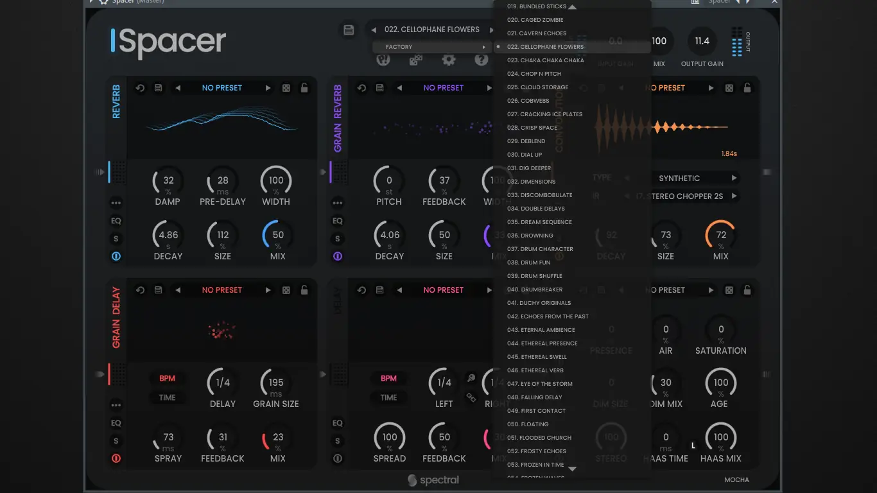Toggle the Reverb module lock
This screenshot has height=493, width=877.
coord(304,88)
